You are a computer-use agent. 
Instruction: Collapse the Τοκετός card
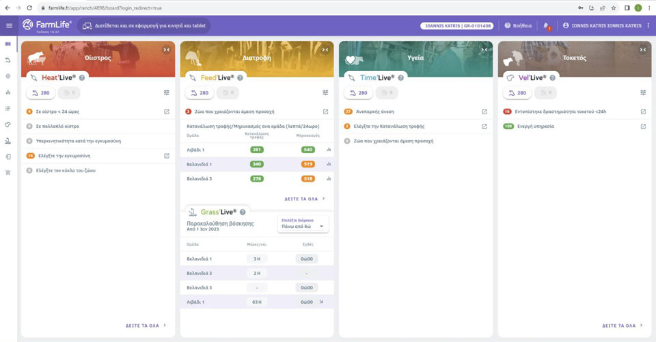[643, 50]
